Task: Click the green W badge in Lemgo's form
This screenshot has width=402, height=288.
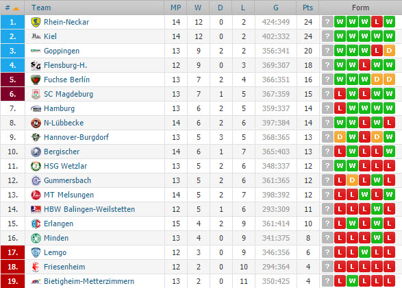Action: pos(364,252)
